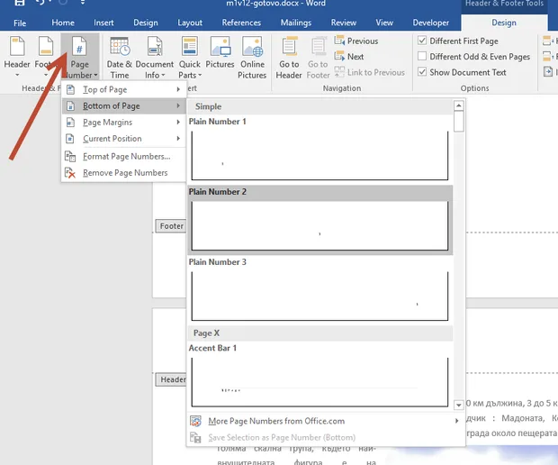Open the References tab
The height and width of the screenshot is (465, 558).
click(x=241, y=23)
